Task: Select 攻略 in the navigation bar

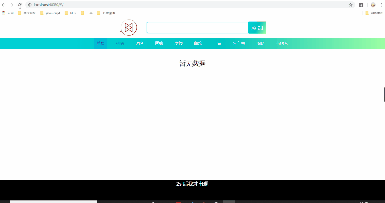Action: click(x=260, y=43)
